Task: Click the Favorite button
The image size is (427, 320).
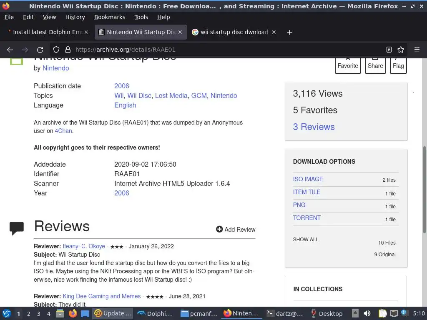Action: (348, 65)
